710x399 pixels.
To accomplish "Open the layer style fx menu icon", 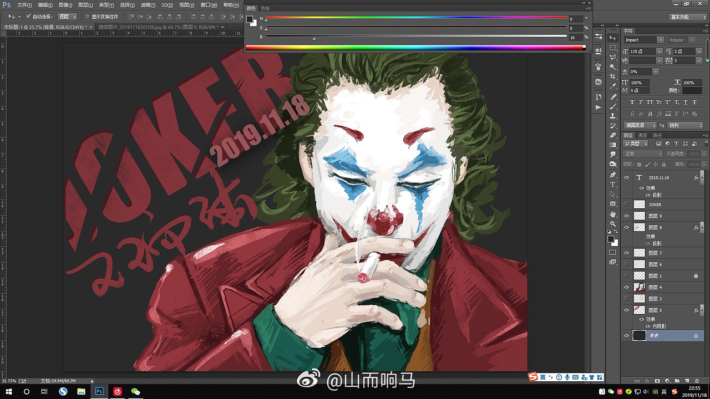I will point(647,381).
